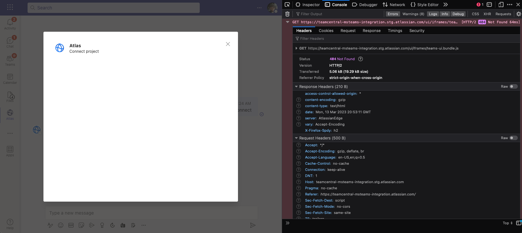Click help icon beside content-type header
The image size is (522, 233).
click(299, 106)
